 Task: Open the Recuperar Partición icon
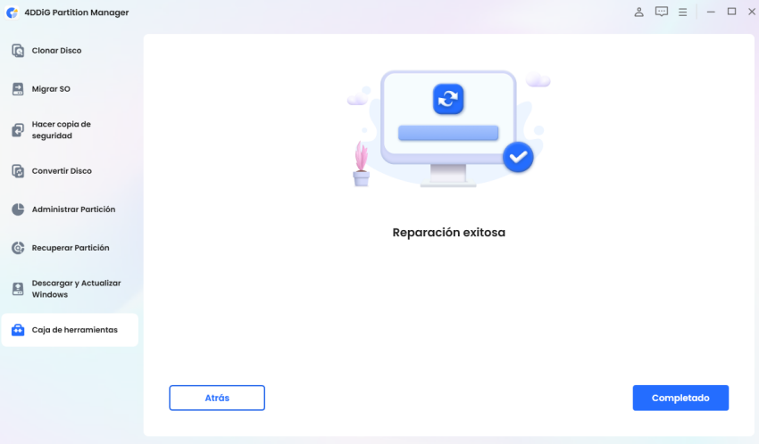point(18,248)
